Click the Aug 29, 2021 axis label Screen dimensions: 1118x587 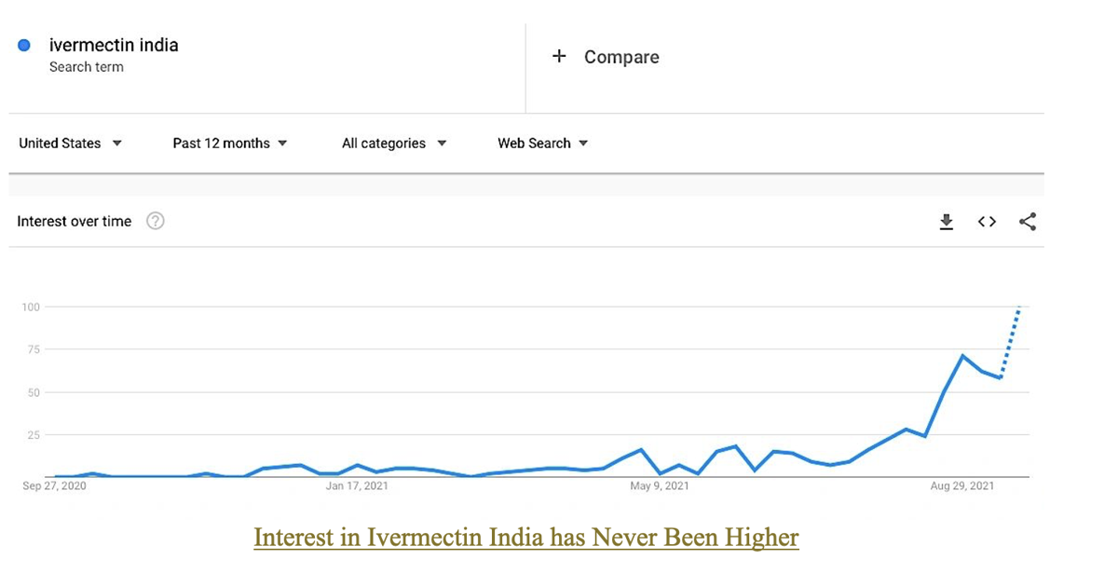click(962, 485)
